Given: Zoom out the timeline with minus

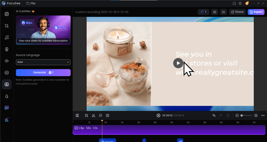Looking at the screenshot, I should point(237,115).
